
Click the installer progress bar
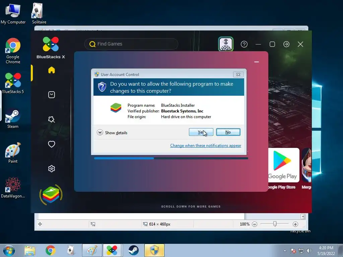point(171,158)
